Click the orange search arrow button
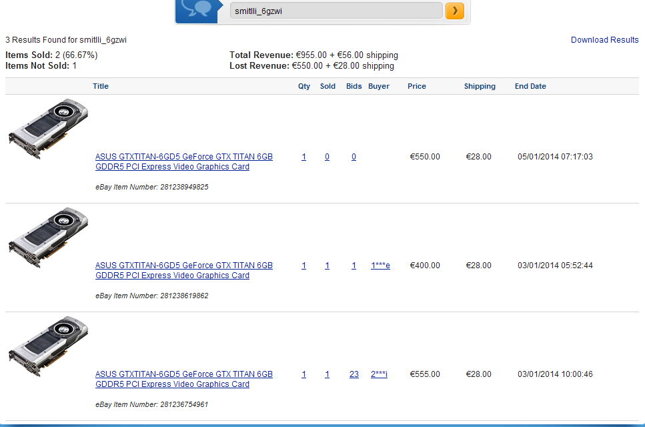The height and width of the screenshot is (427, 645). 454,11
